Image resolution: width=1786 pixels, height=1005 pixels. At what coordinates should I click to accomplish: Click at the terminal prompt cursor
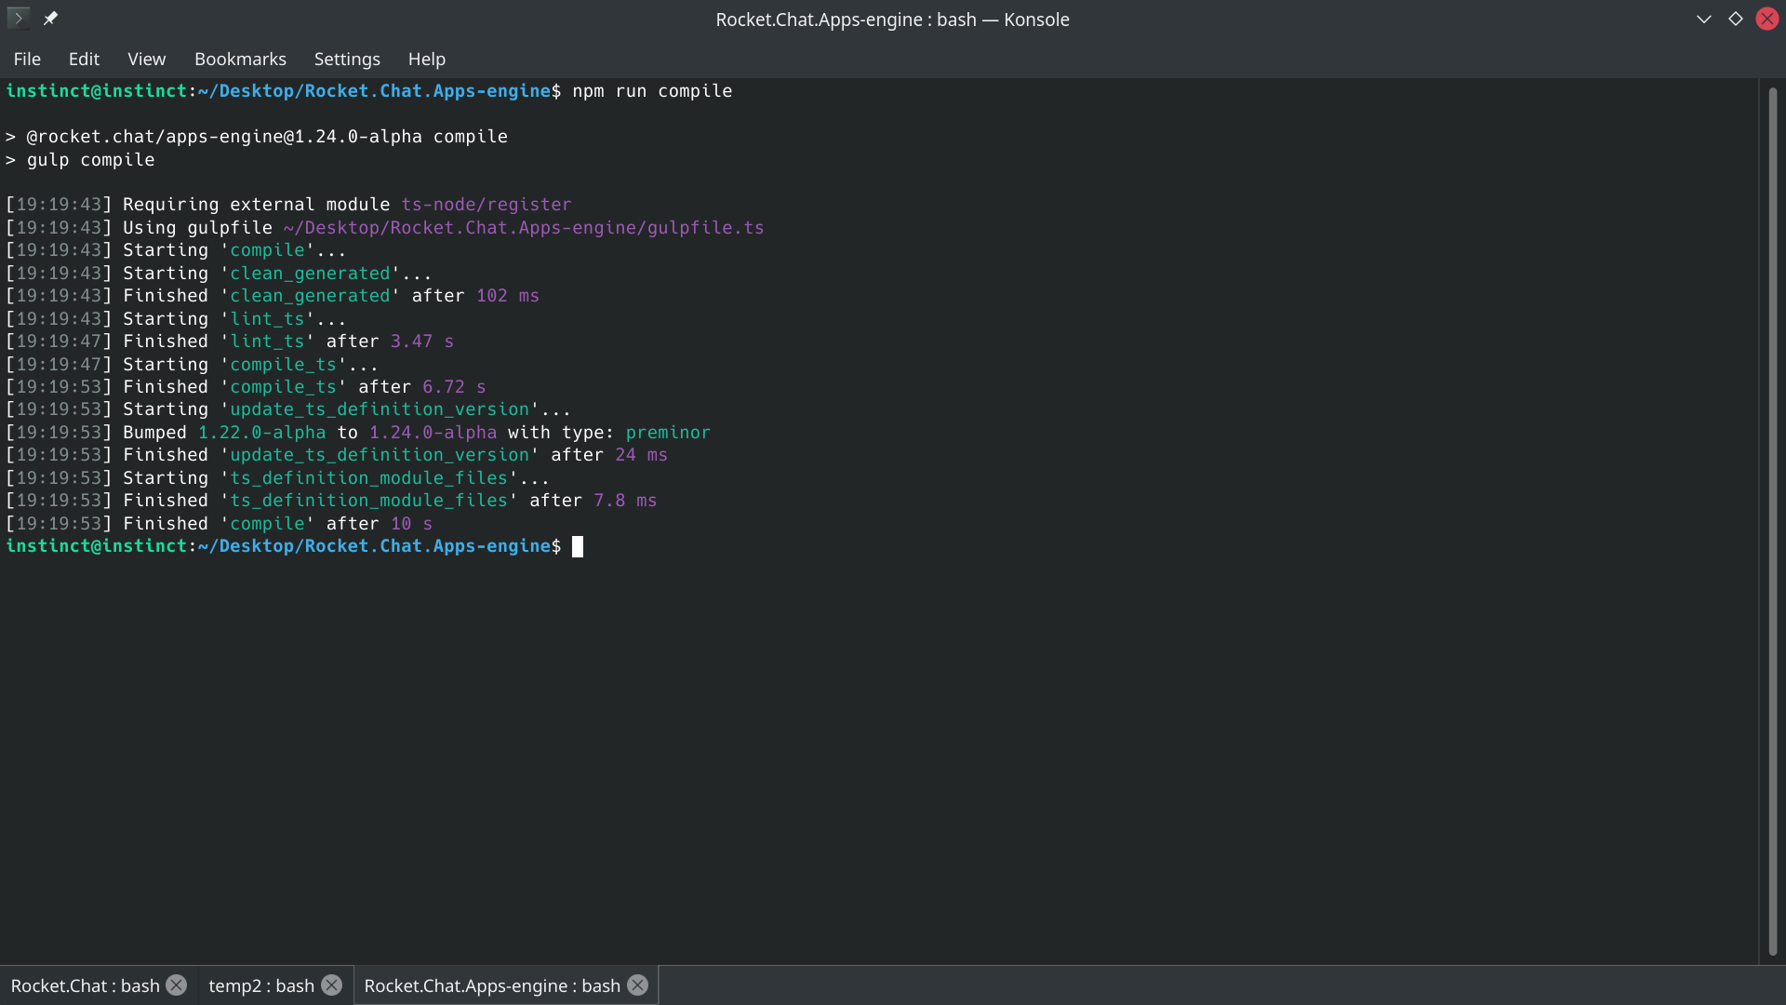pyautogui.click(x=578, y=546)
